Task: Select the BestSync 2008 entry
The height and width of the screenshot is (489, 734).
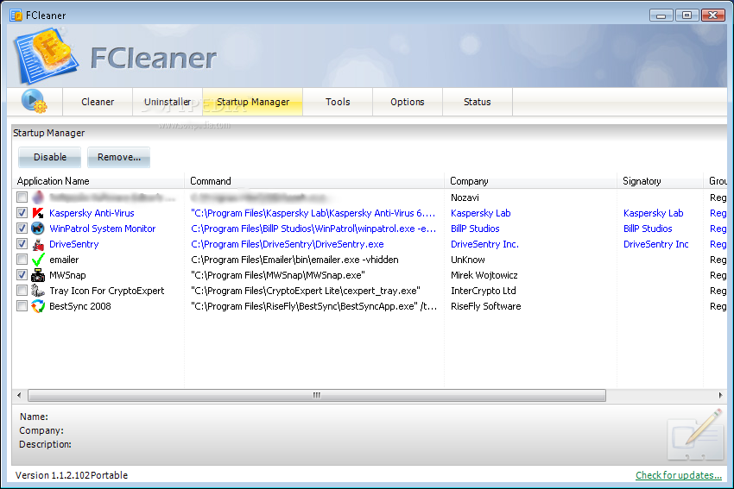Action: [x=80, y=306]
